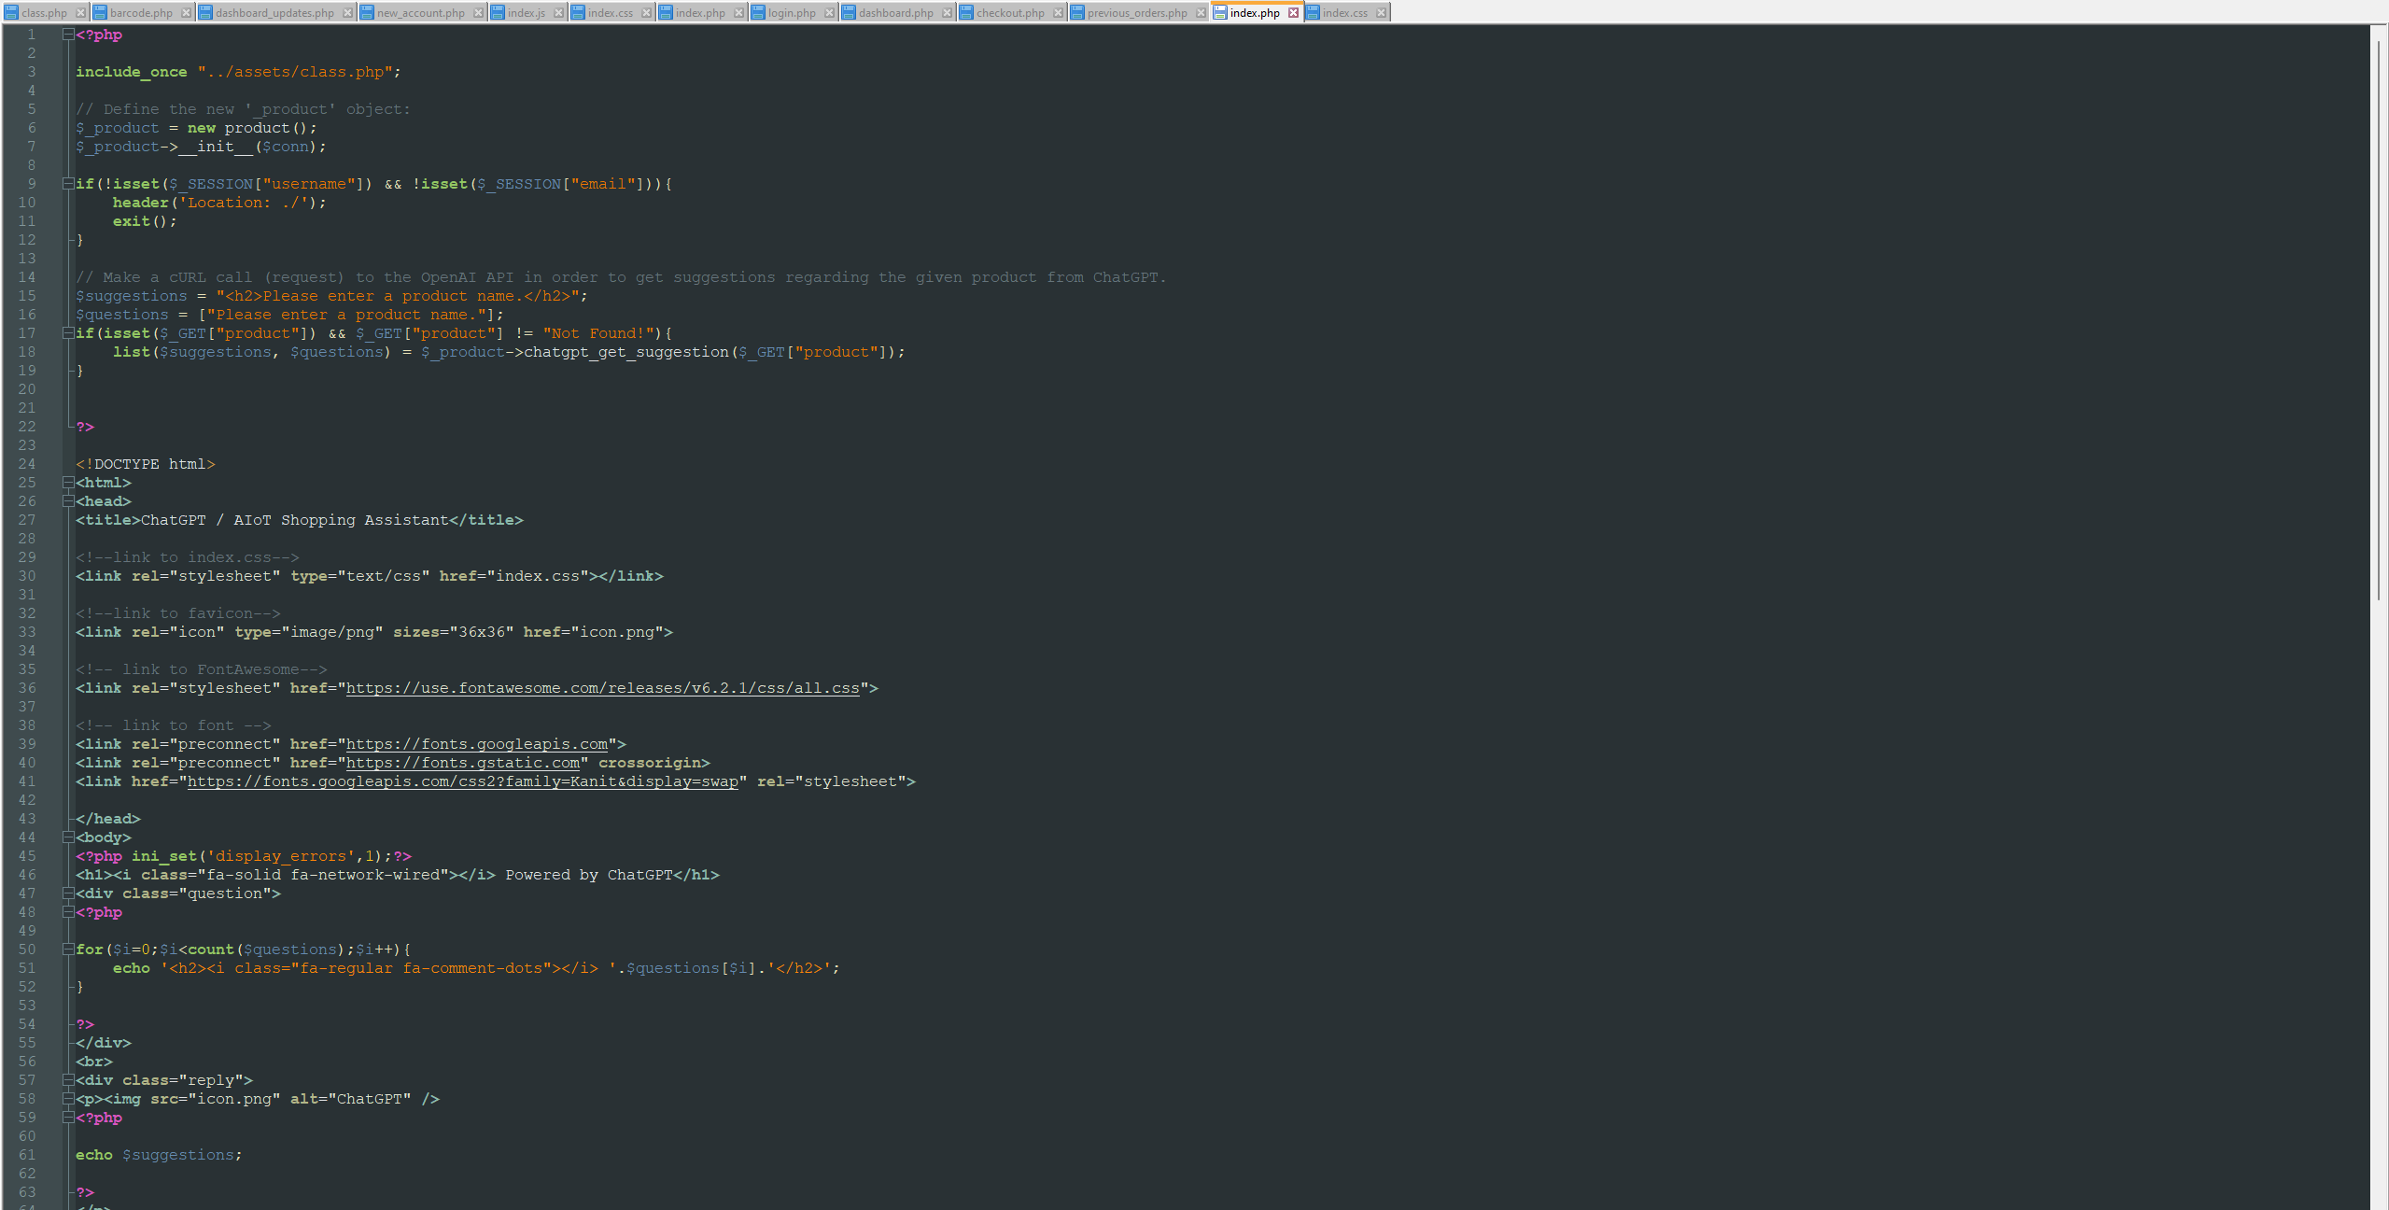
Task: Switch to the dashboard_updates.php tab
Action: click(271, 12)
